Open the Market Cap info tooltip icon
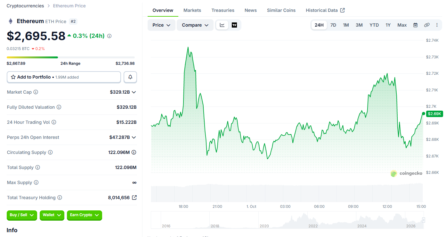446x237 pixels. point(36,92)
